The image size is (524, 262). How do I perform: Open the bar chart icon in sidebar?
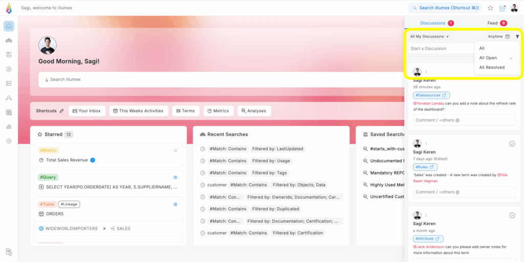9,126
